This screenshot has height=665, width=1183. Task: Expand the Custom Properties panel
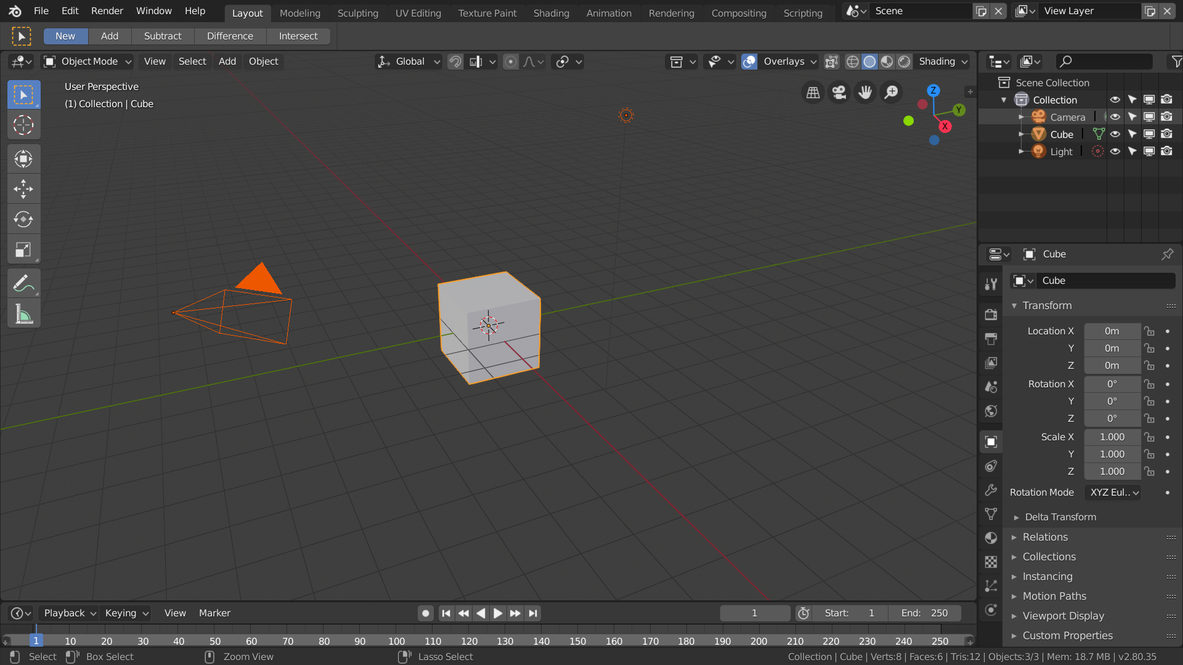1067,636
